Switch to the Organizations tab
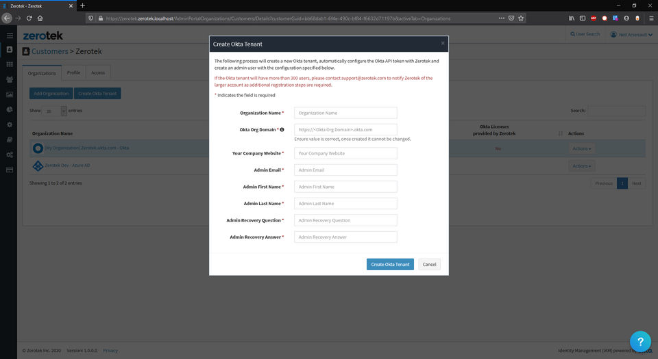This screenshot has height=359, width=658. 42,72
